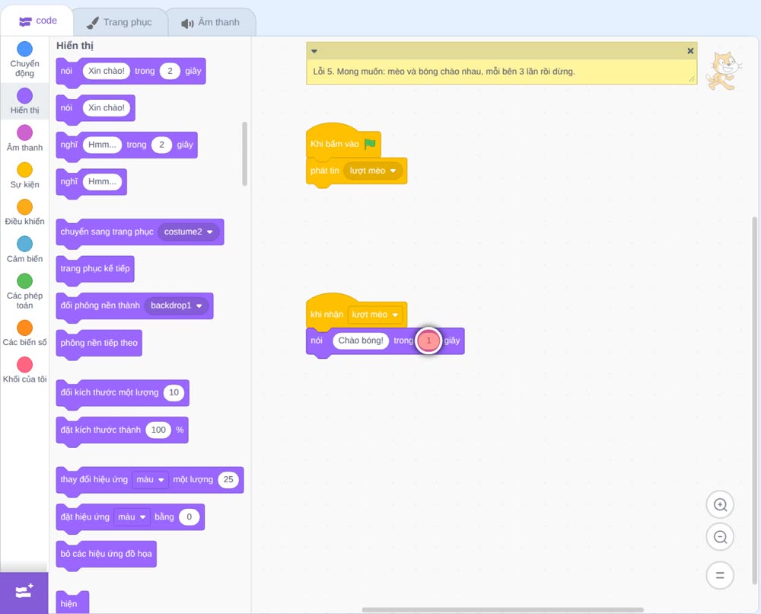Close the yellow comment note
Viewport: 761px width, 614px height.
click(690, 51)
